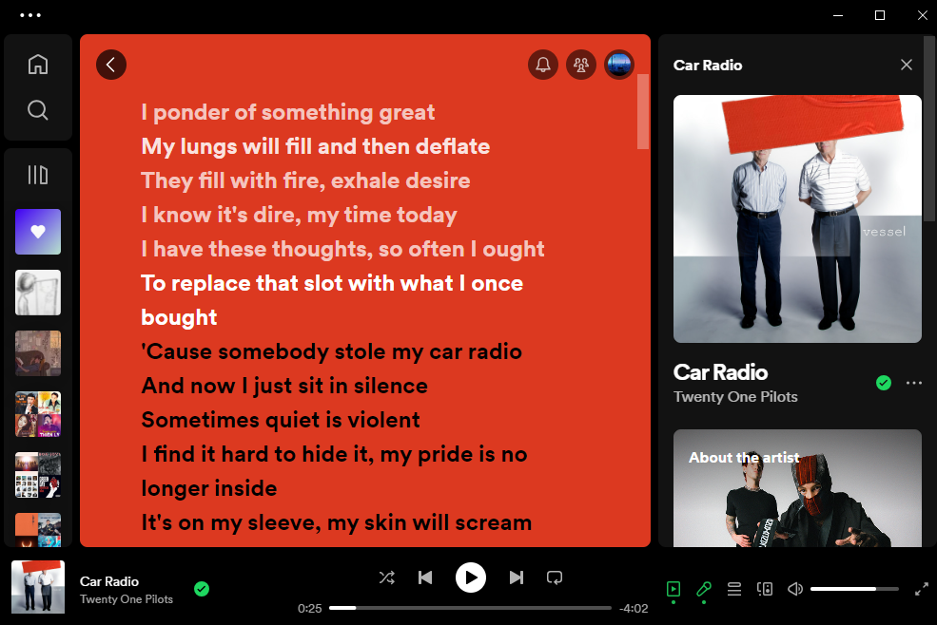Open the user profile avatar menu
Viewport: 937px width, 625px height.
pos(619,65)
